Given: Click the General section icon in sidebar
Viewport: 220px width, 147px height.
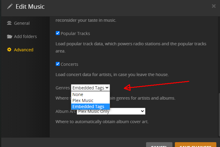Looking at the screenshot, I should (x=9, y=23).
